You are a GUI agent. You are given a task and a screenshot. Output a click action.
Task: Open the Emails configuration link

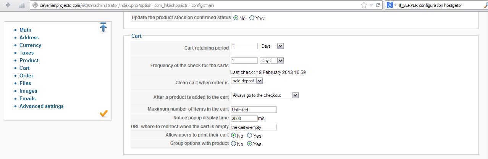[27, 98]
